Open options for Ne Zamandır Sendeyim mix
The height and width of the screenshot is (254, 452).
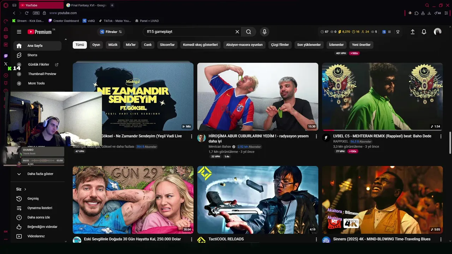coord(191,136)
